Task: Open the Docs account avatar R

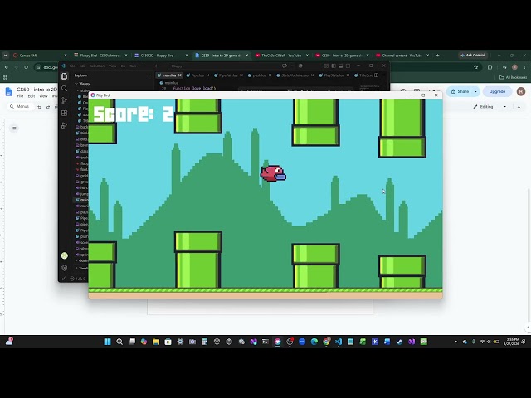Action: (521, 91)
